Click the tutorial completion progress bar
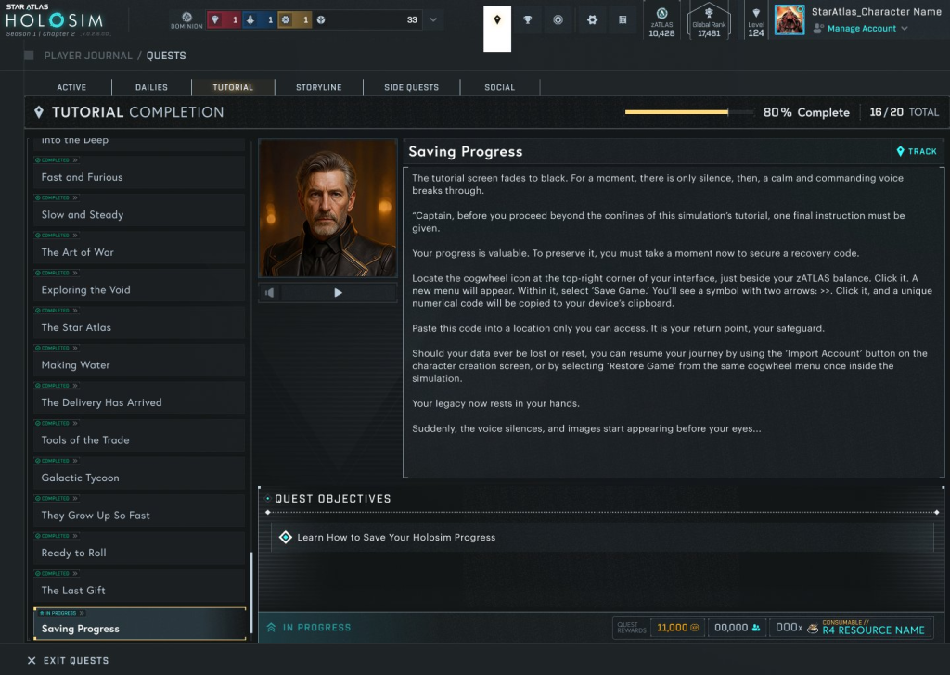 tap(691, 111)
